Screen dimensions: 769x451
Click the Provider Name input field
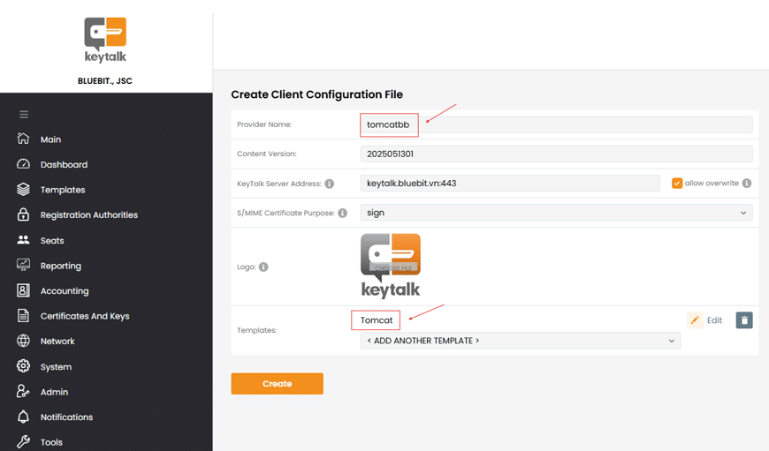556,124
